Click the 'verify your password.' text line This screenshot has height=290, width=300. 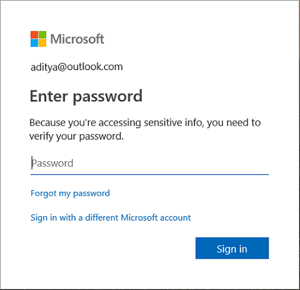tap(76, 136)
